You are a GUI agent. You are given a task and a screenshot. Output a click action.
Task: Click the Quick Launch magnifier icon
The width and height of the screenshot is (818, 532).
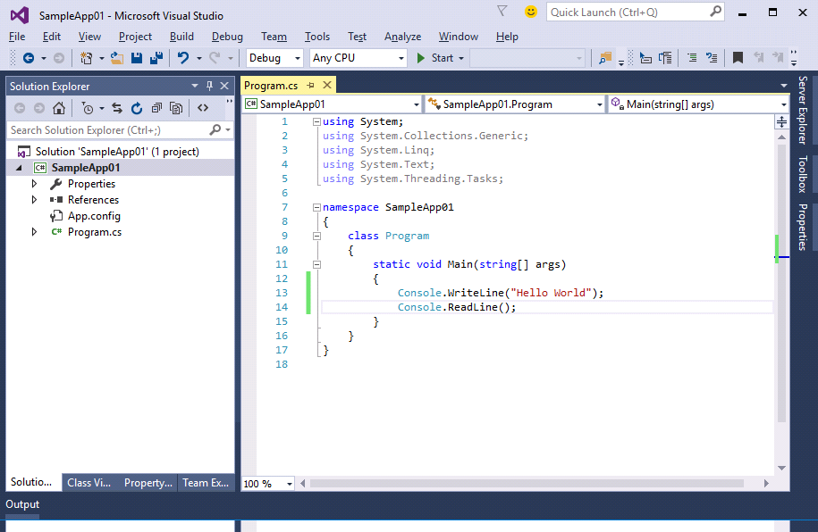point(716,12)
